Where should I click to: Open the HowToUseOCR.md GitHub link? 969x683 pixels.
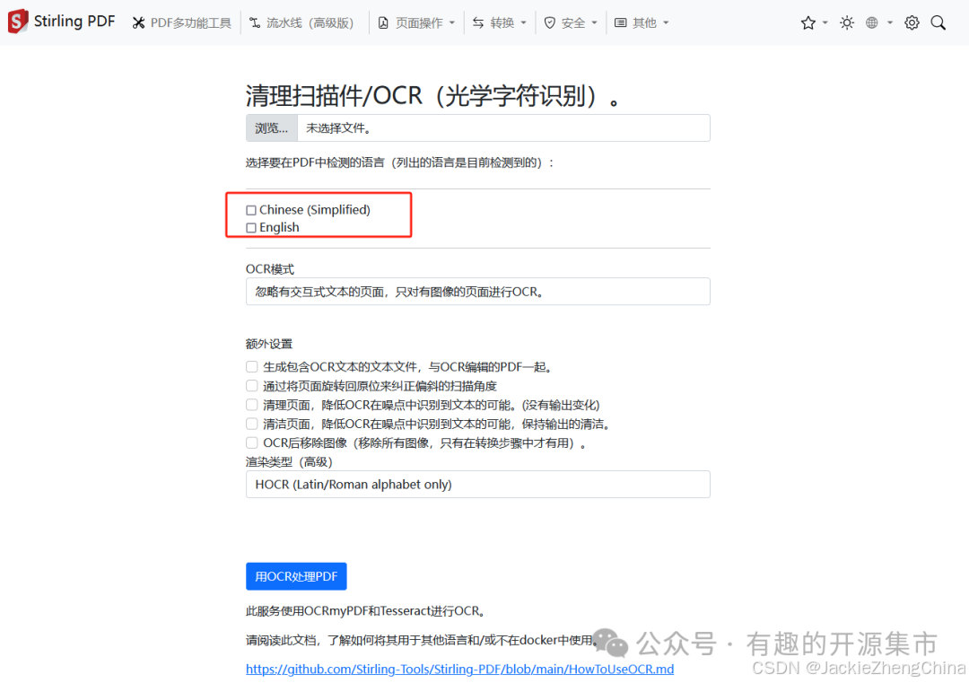(459, 669)
